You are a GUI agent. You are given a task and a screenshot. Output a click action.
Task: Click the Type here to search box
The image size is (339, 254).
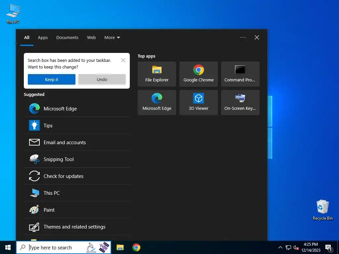tap(64, 247)
